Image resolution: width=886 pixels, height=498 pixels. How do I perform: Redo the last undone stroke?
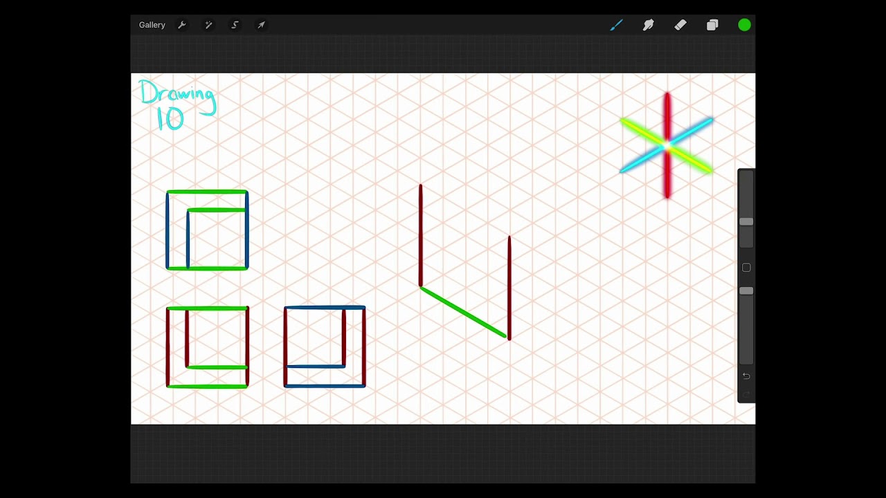pyautogui.click(x=746, y=394)
